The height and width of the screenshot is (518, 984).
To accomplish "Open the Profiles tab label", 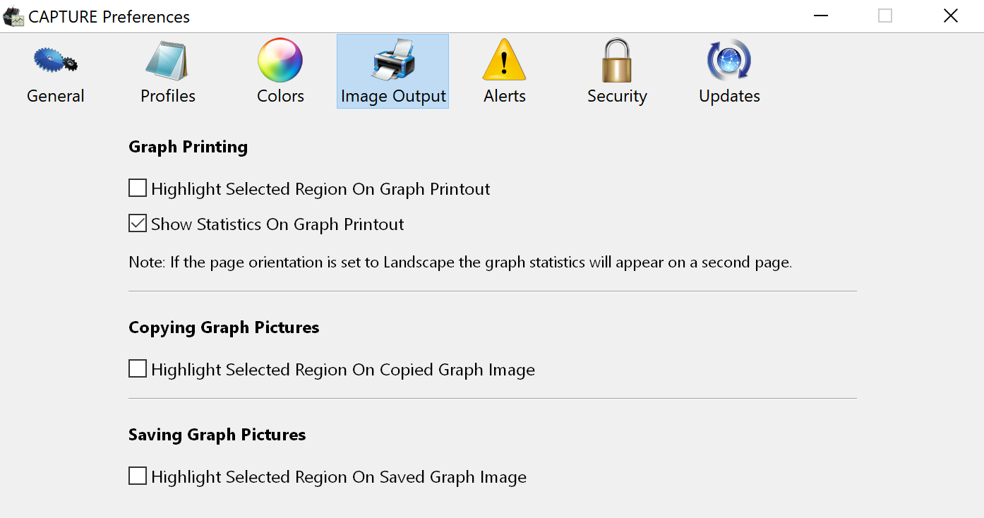I will tap(167, 96).
